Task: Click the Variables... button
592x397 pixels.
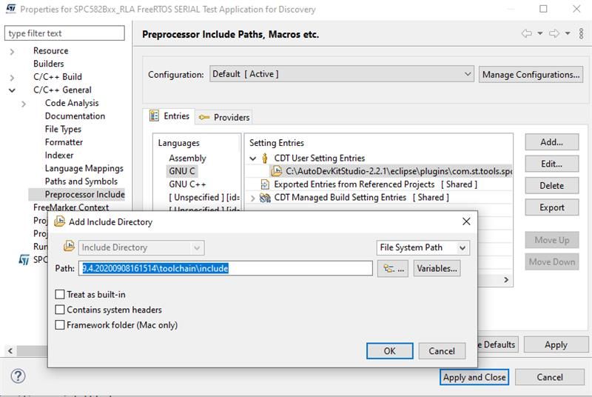Action: tap(437, 268)
